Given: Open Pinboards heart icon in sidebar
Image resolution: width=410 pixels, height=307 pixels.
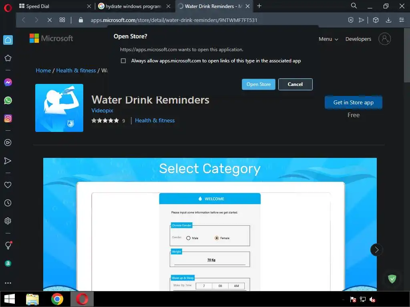Looking at the screenshot, I should 8,185.
